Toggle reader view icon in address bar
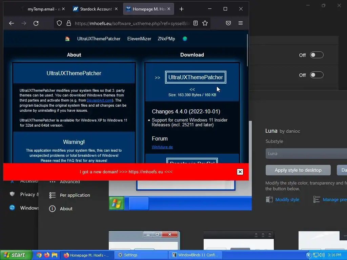The width and height of the screenshot is (347, 260). pos(196,23)
